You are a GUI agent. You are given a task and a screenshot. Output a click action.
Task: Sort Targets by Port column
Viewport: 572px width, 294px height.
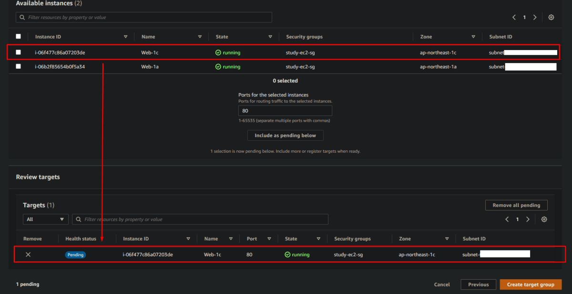click(269, 239)
